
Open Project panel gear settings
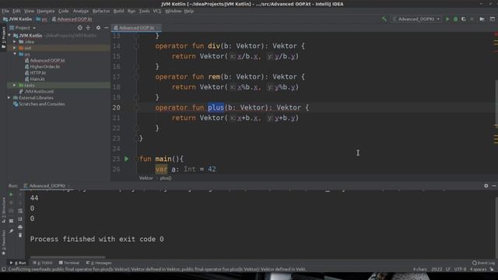pyautogui.click(x=98, y=28)
